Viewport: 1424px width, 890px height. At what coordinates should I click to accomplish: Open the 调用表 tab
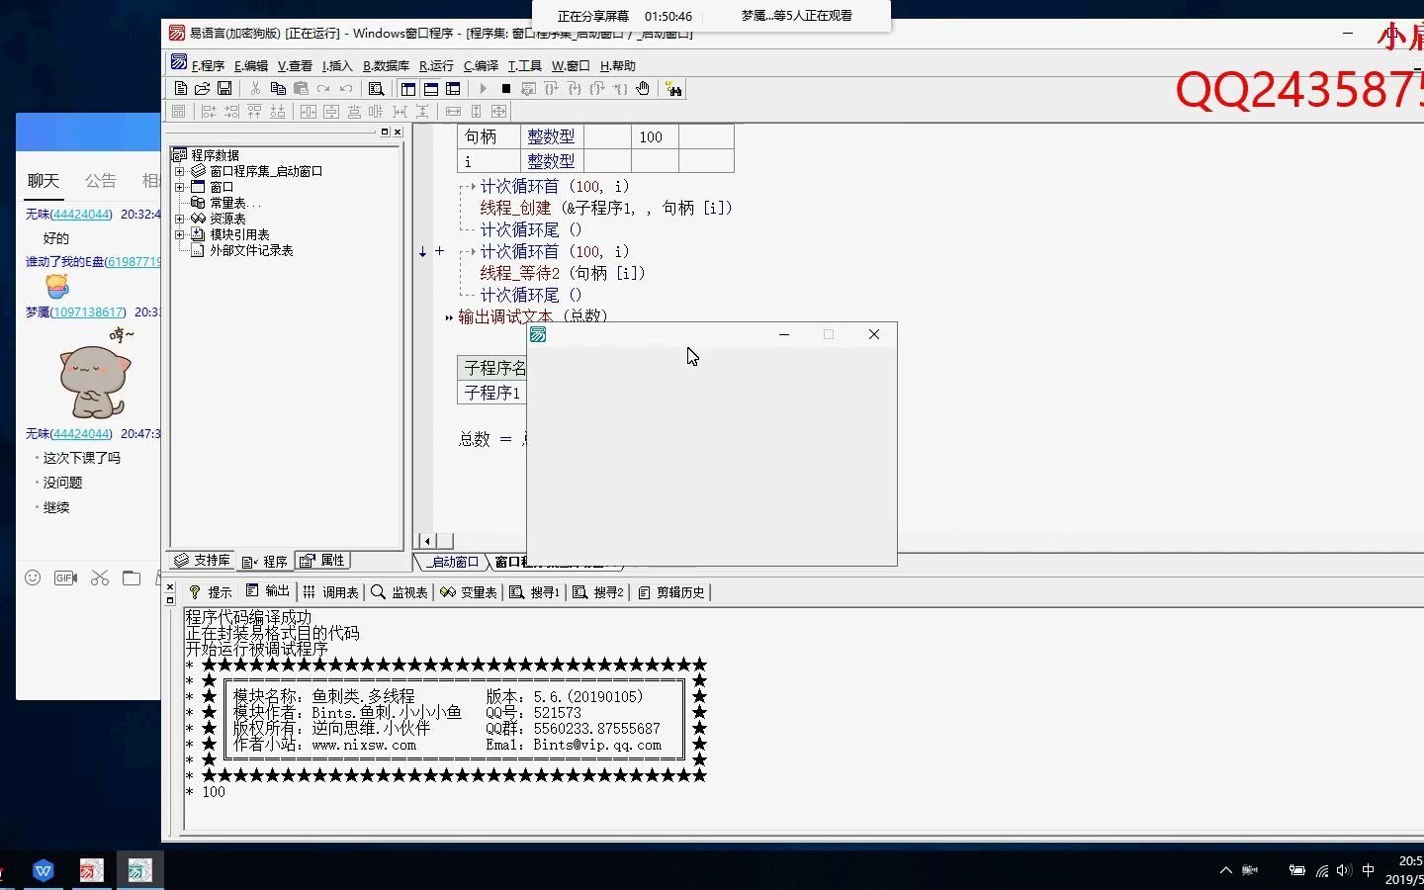[330, 592]
